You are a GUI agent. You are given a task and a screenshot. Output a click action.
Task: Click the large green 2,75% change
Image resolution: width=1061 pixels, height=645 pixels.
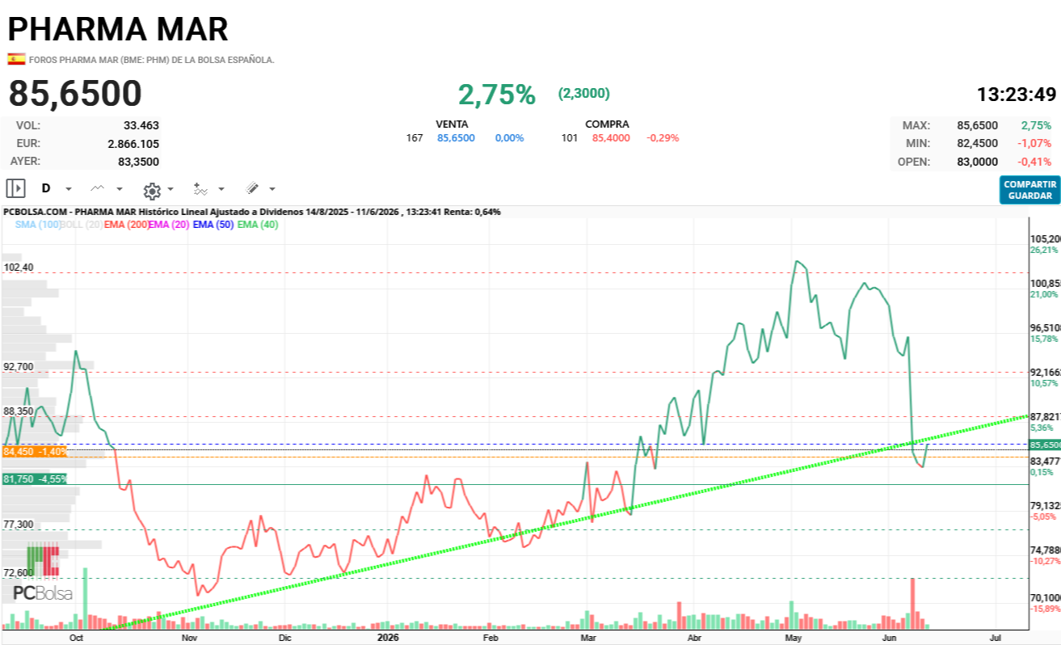497,95
